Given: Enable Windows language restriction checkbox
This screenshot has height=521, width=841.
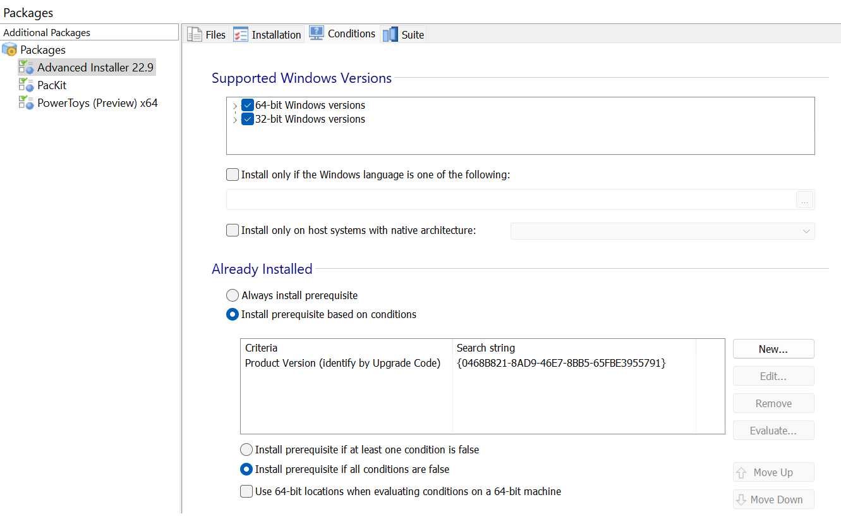Looking at the screenshot, I should [x=233, y=175].
